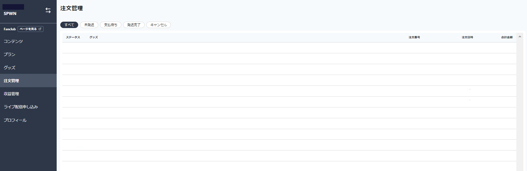Click the 合計金額 column header
Image resolution: width=527 pixels, height=171 pixels.
point(507,37)
